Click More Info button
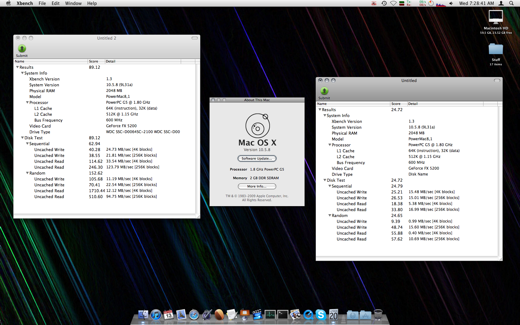This screenshot has width=520, height=325. click(257, 186)
